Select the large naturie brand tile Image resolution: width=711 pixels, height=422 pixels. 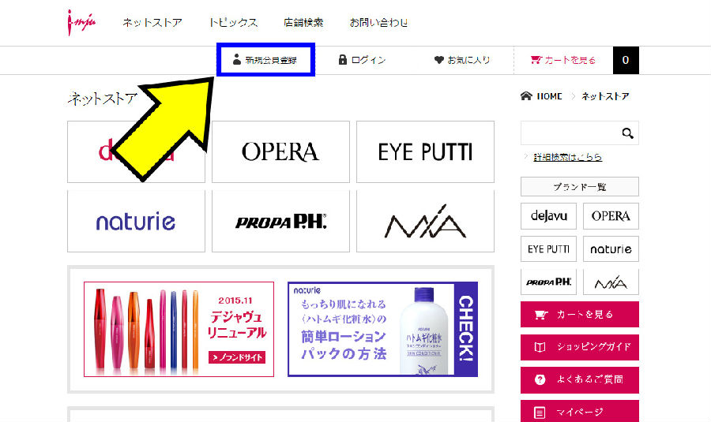tap(136, 222)
